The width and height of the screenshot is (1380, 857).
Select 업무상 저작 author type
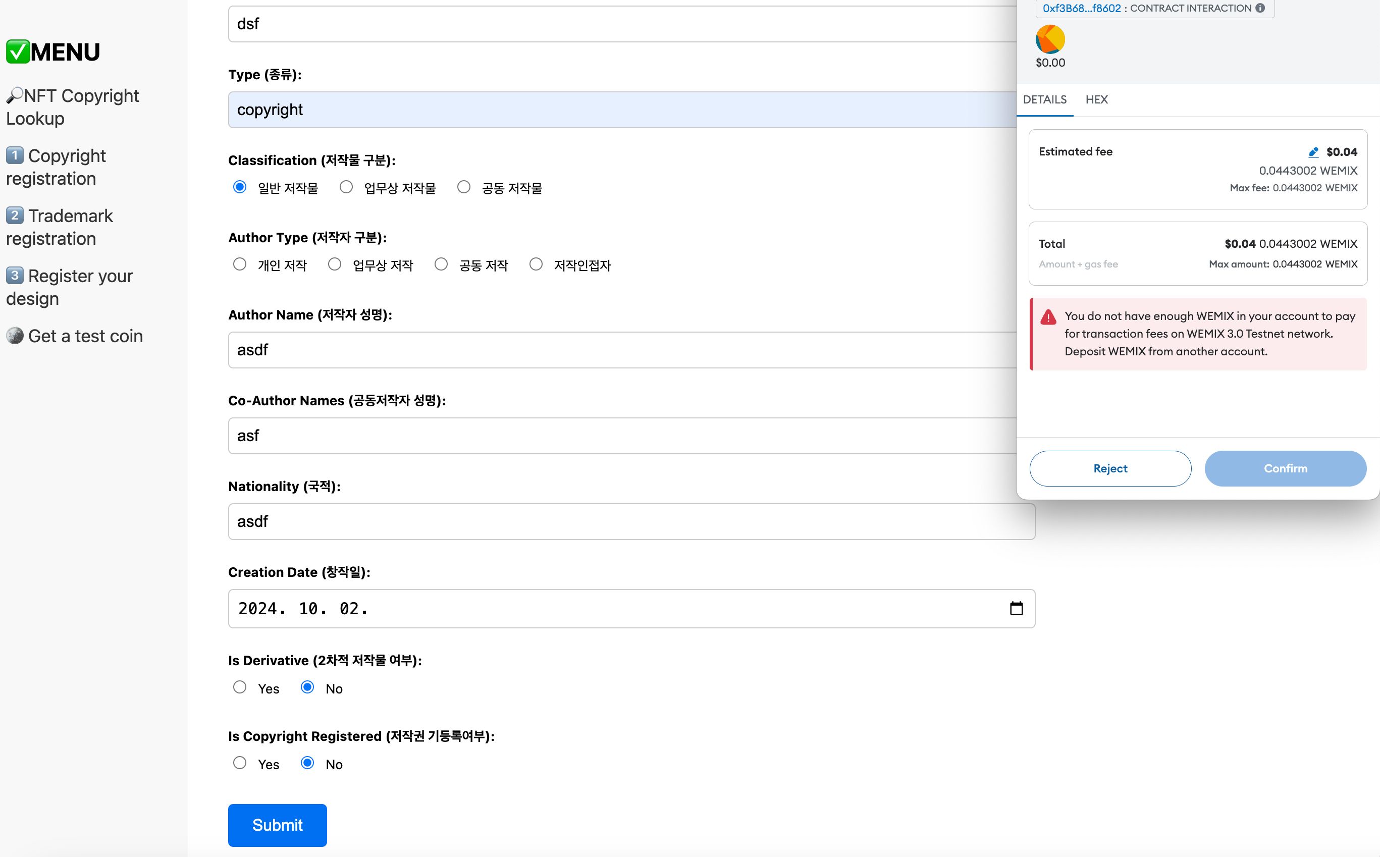pos(335,264)
